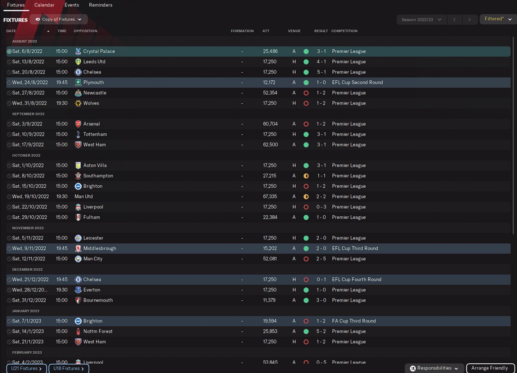Click the Plymouth club badge

pyautogui.click(x=78, y=82)
